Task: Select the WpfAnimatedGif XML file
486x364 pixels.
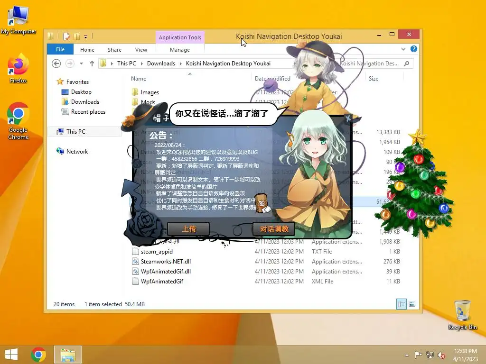Action: click(162, 282)
